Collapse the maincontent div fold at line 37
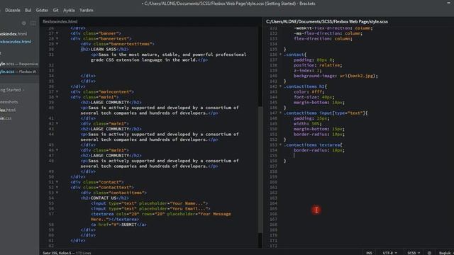Image resolution: width=454 pixels, height=255 pixels. tap(57, 91)
